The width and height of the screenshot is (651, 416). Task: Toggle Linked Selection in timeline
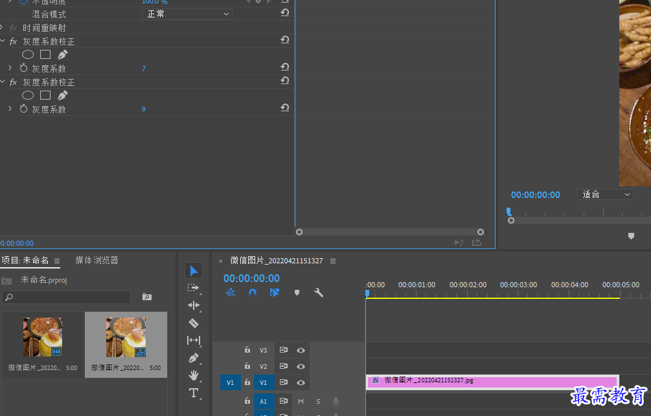click(275, 292)
